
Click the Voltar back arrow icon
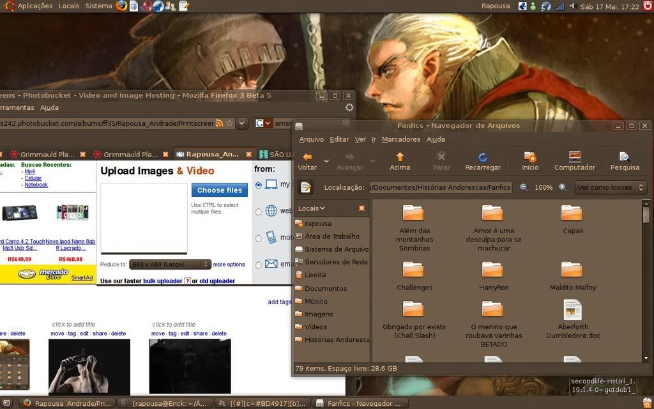(307, 157)
